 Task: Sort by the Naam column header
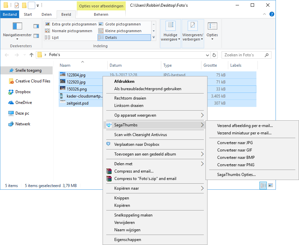pyautogui.click(x=65, y=65)
